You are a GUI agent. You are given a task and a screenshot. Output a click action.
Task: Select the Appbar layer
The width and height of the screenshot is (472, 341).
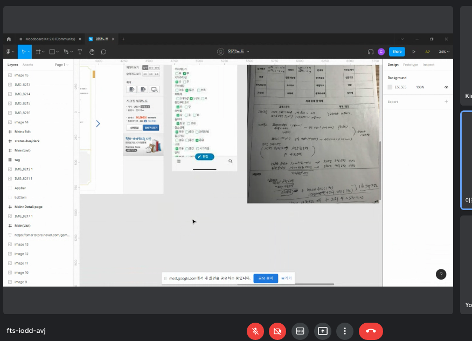[39, 188]
